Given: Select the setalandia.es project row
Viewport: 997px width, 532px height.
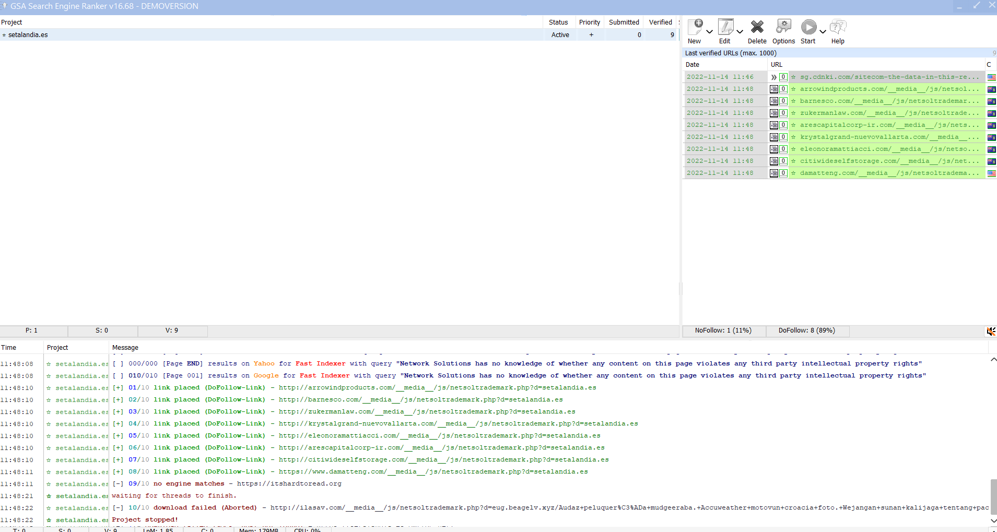Looking at the screenshot, I should pos(338,35).
